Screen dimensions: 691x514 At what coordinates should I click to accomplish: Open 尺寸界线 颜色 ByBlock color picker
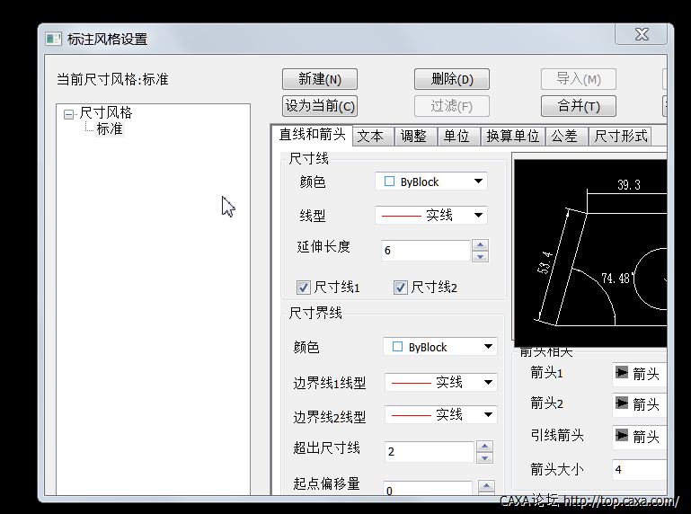point(440,347)
